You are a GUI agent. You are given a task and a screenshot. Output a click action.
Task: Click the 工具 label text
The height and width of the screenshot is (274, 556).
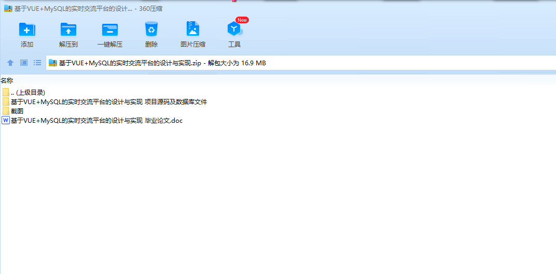pos(234,45)
